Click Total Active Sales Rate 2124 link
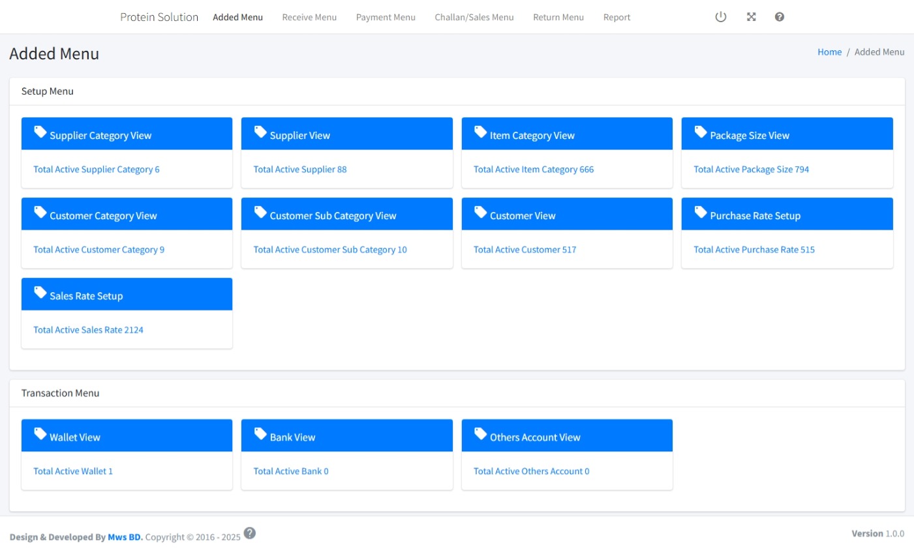914x553 pixels. (87, 329)
